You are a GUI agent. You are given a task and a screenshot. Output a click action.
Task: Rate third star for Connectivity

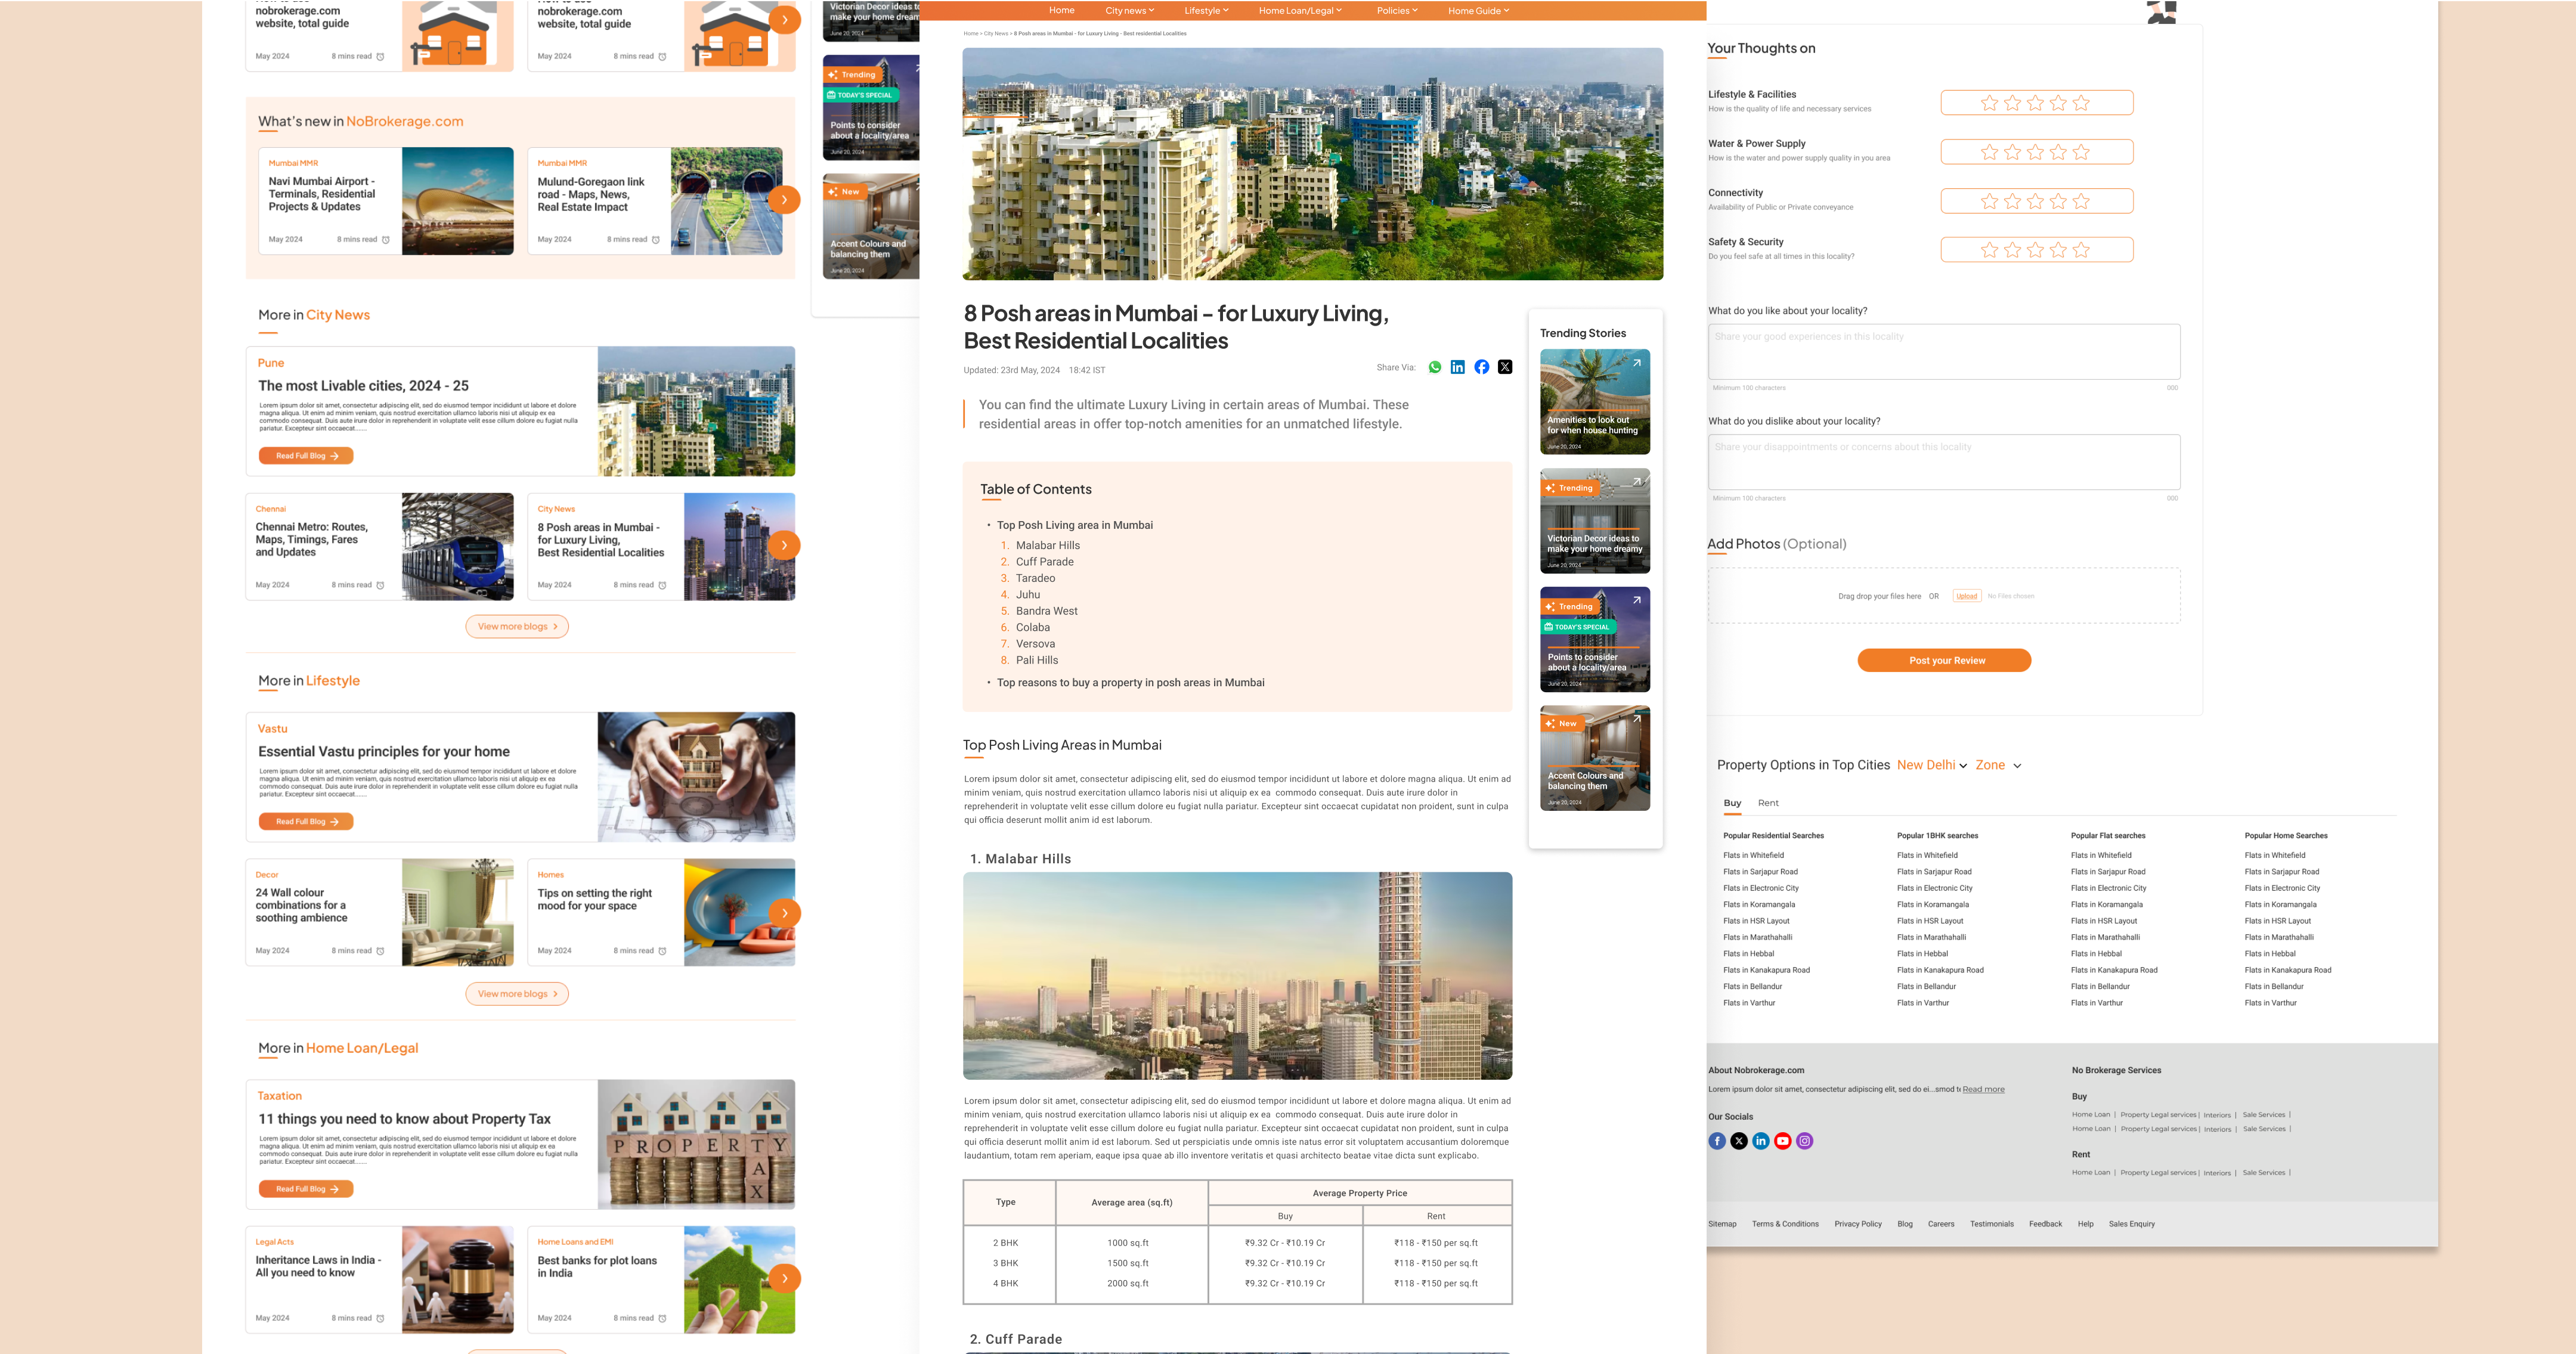[x=2036, y=201]
